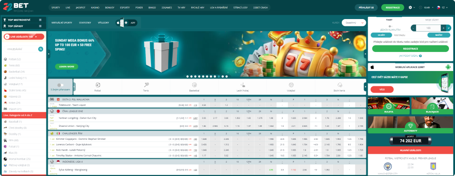Click the PŘIHLÁSIT SE button
The height and width of the screenshot is (176, 455).
click(366, 7)
